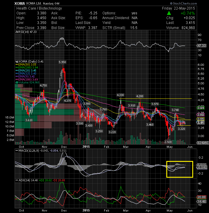The image size is (209, 213).
Task: Click the 3.500 price annotation
Action: (x=80, y=123)
